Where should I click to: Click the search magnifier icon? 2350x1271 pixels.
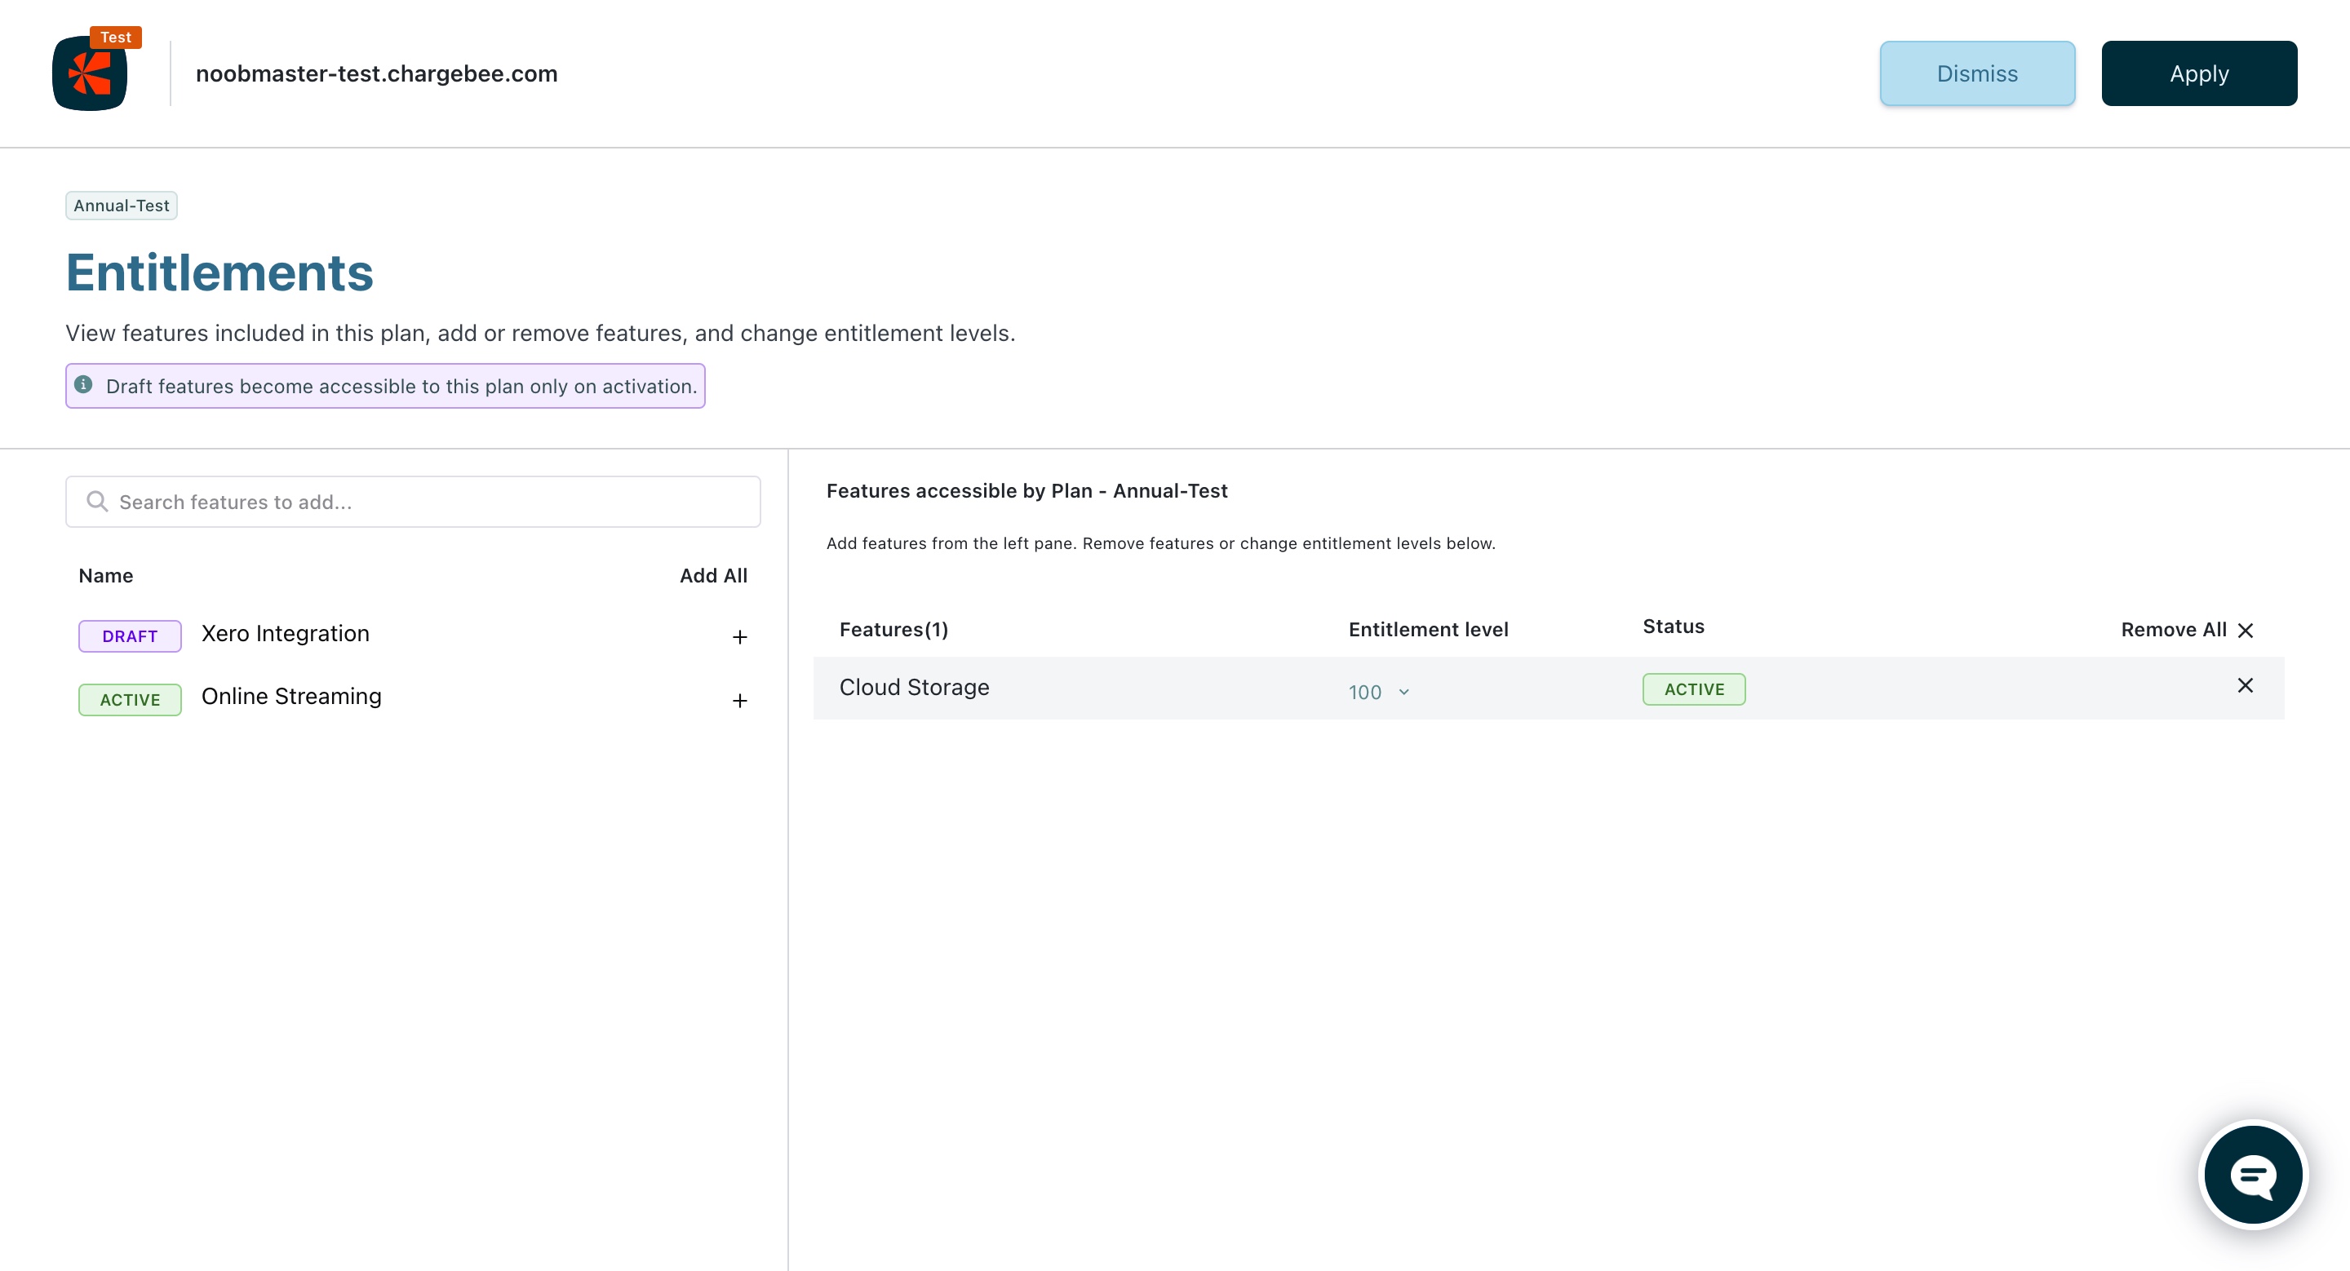[97, 502]
